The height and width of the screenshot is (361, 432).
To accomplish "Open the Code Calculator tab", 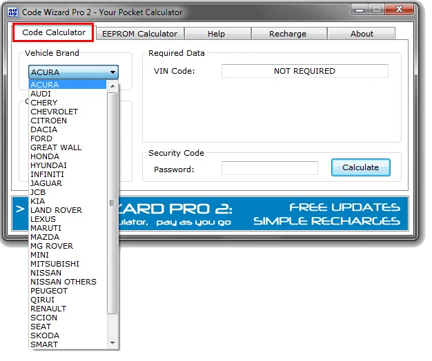I will (x=54, y=32).
